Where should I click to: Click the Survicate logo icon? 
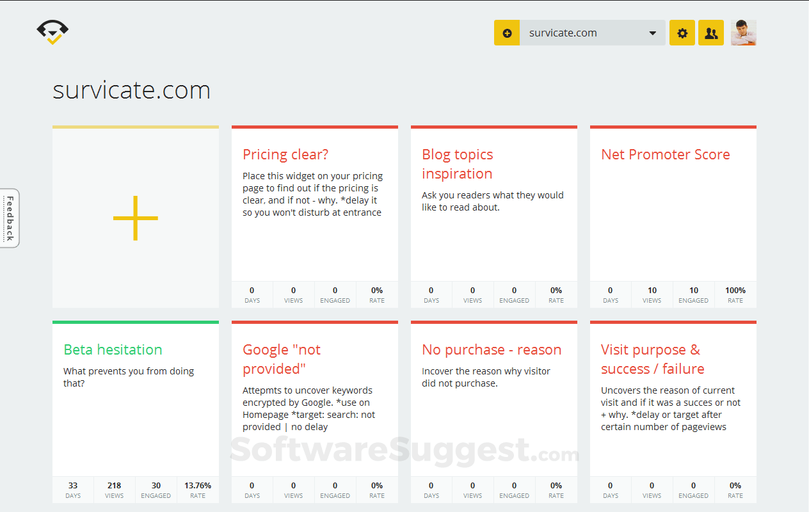click(x=52, y=32)
